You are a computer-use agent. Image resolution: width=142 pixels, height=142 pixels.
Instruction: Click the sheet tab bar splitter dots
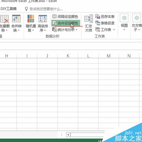click(x=62, y=135)
